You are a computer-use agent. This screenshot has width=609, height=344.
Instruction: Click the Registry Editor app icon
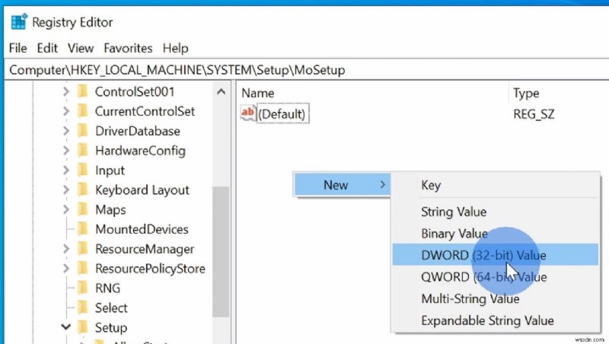[x=19, y=22]
